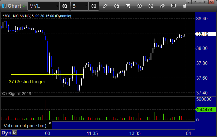
Task: Open the GET tools menu
Action: (128, 6)
